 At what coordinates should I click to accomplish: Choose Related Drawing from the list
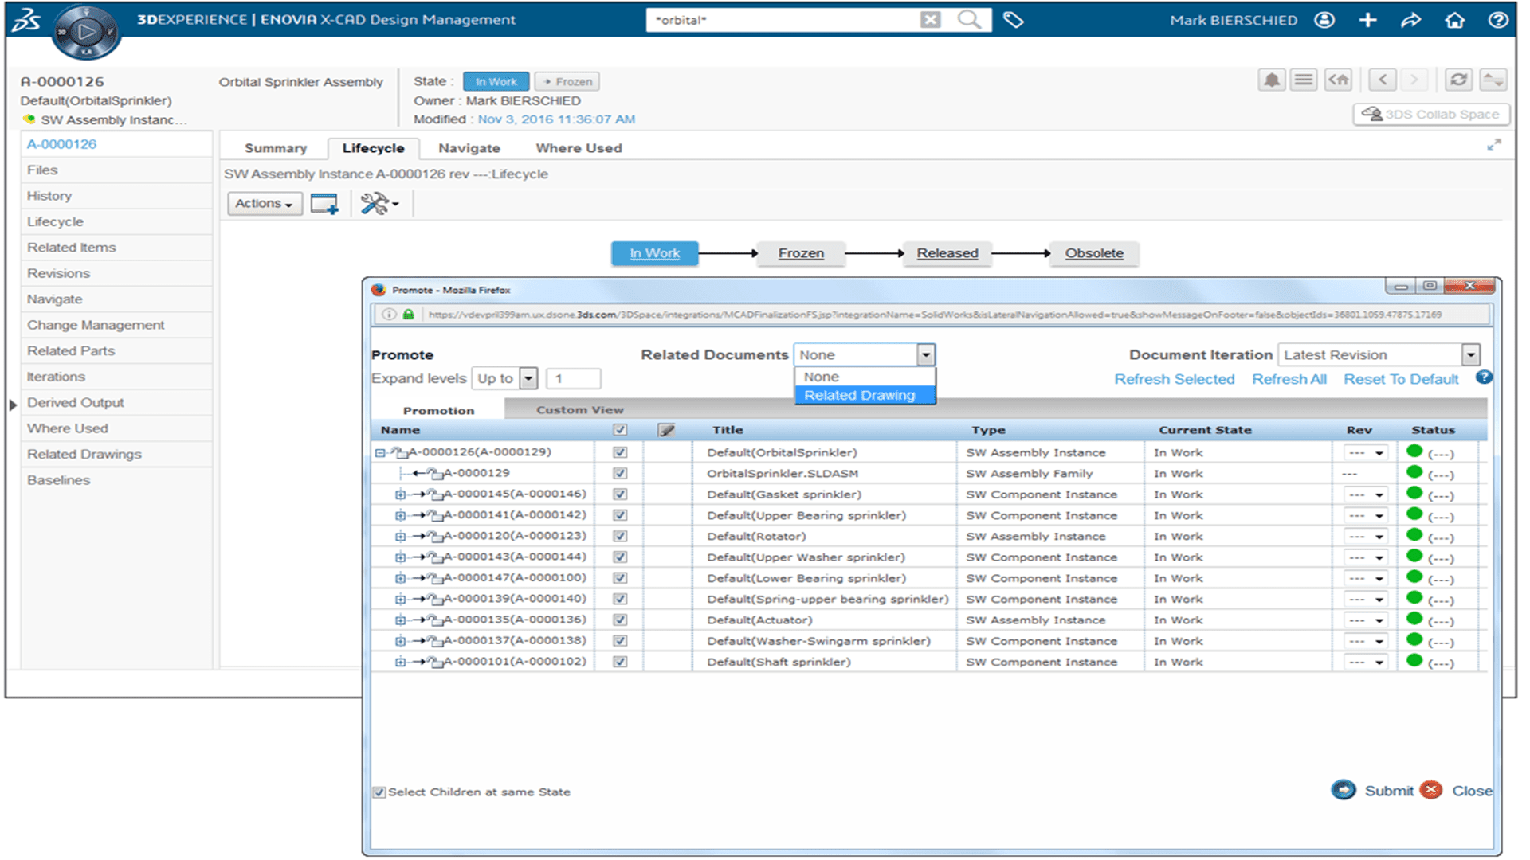coord(865,396)
